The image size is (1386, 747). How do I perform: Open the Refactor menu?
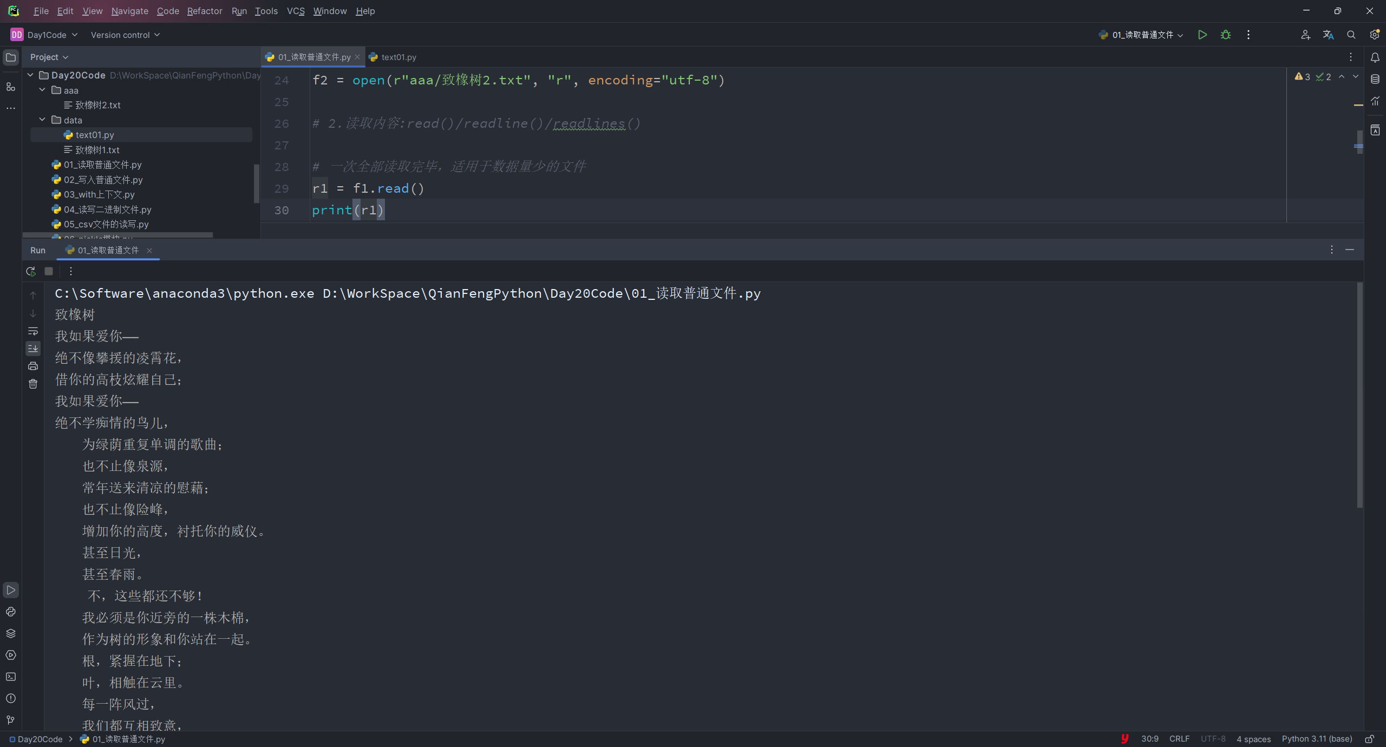click(205, 11)
